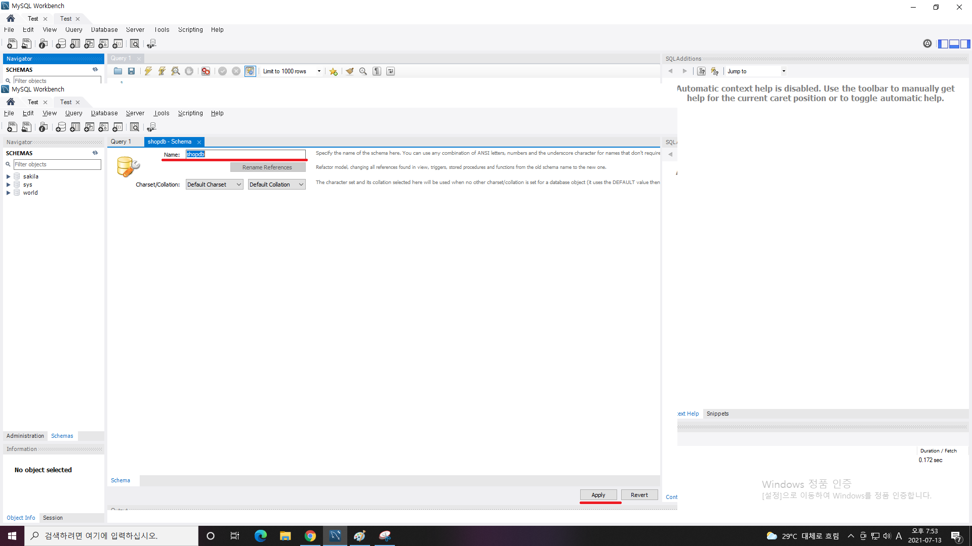
Task: Open Workbench preferences gear icon
Action: [927, 44]
